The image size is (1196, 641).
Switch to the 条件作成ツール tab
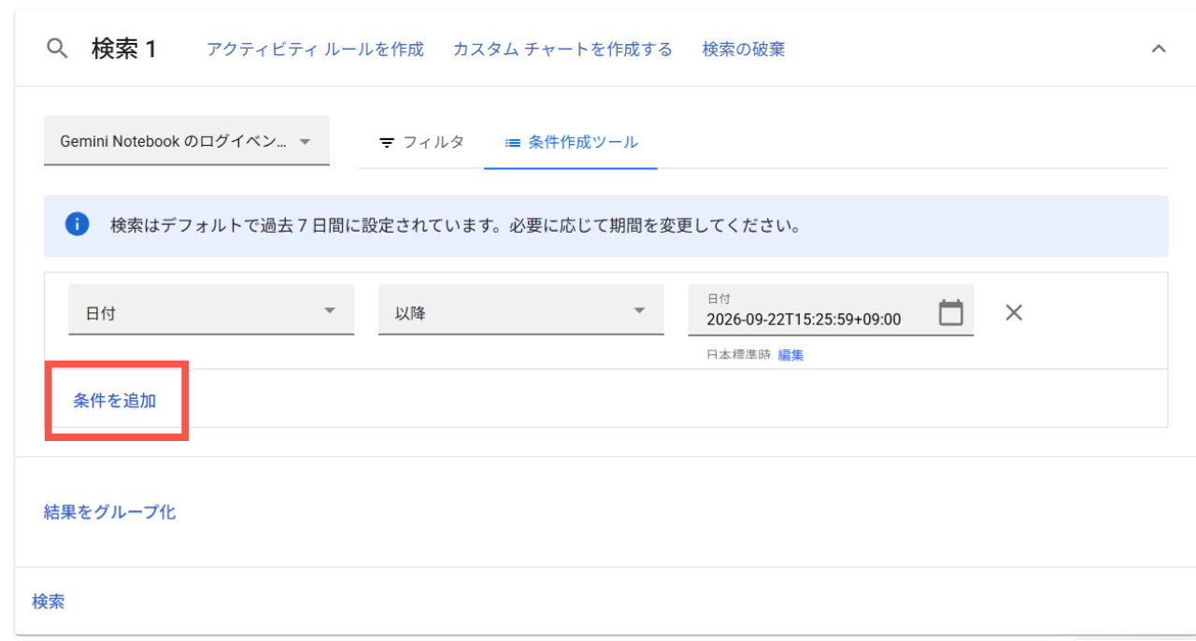point(571,142)
